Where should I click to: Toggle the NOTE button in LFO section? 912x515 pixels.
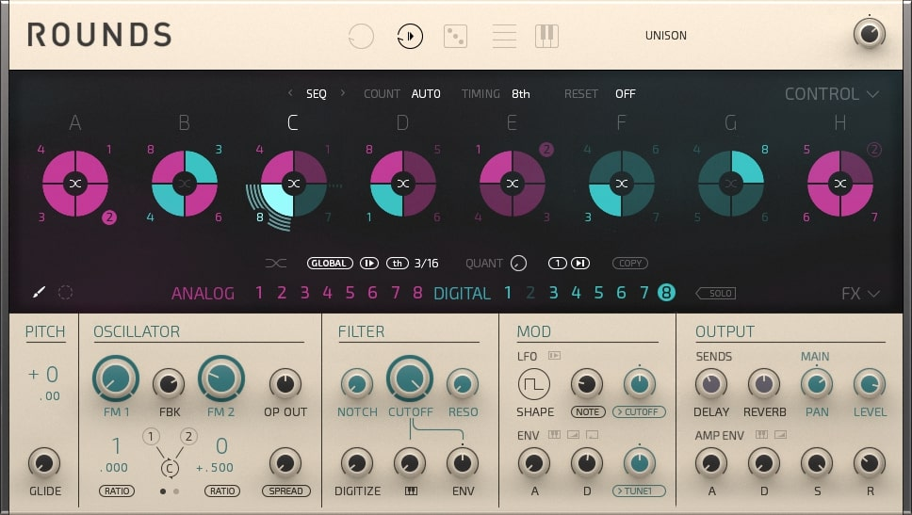click(x=588, y=412)
